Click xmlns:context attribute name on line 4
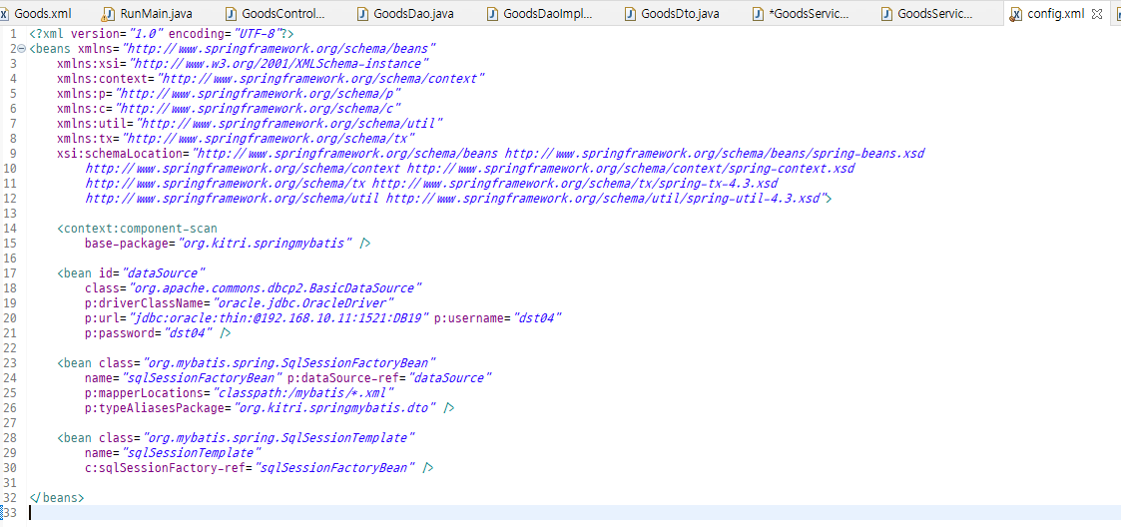Viewport: 1121px width, 527px height. 102,80
